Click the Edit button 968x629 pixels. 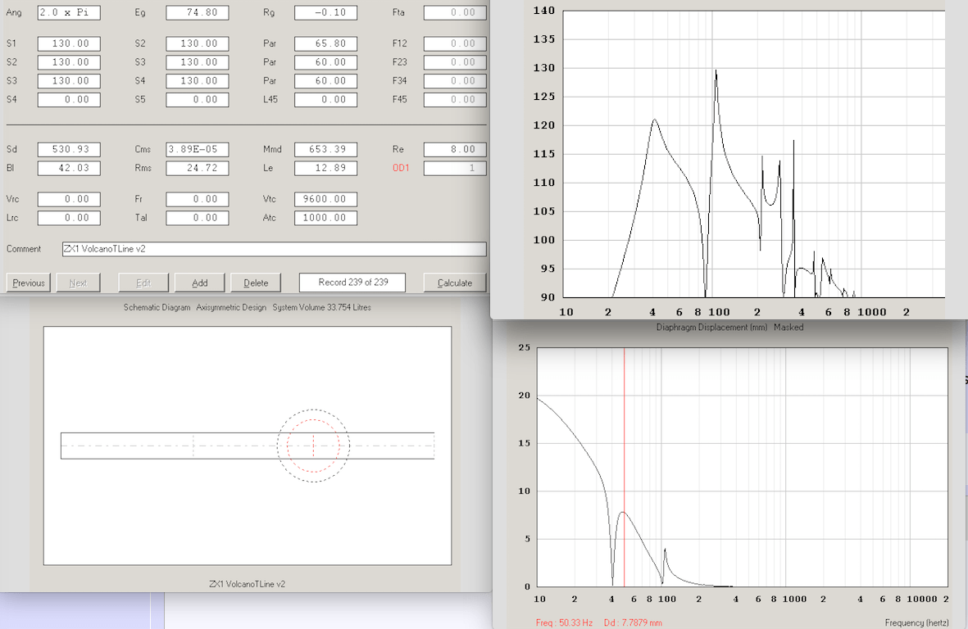(x=143, y=283)
